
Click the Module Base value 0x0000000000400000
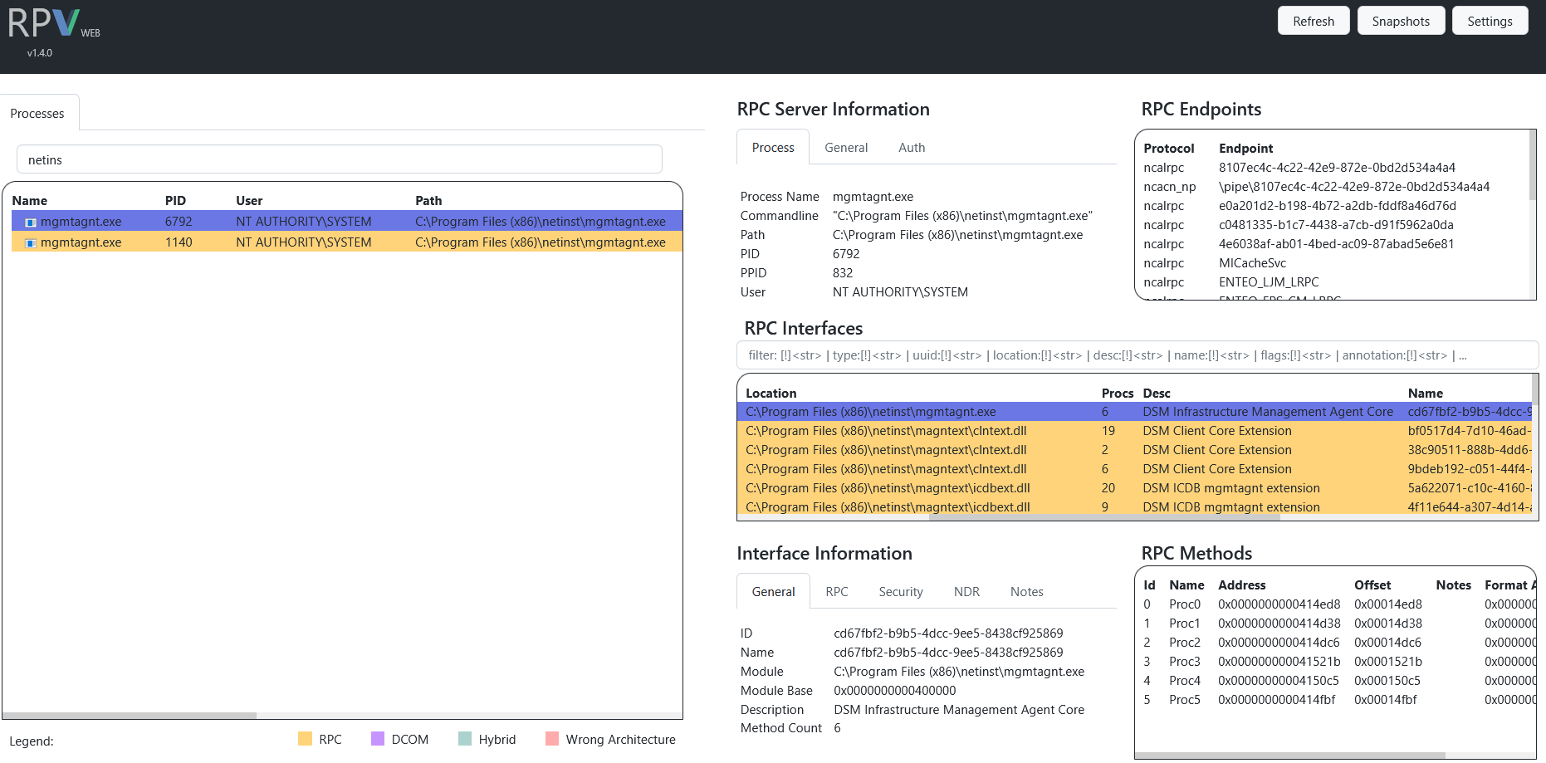coord(894,691)
